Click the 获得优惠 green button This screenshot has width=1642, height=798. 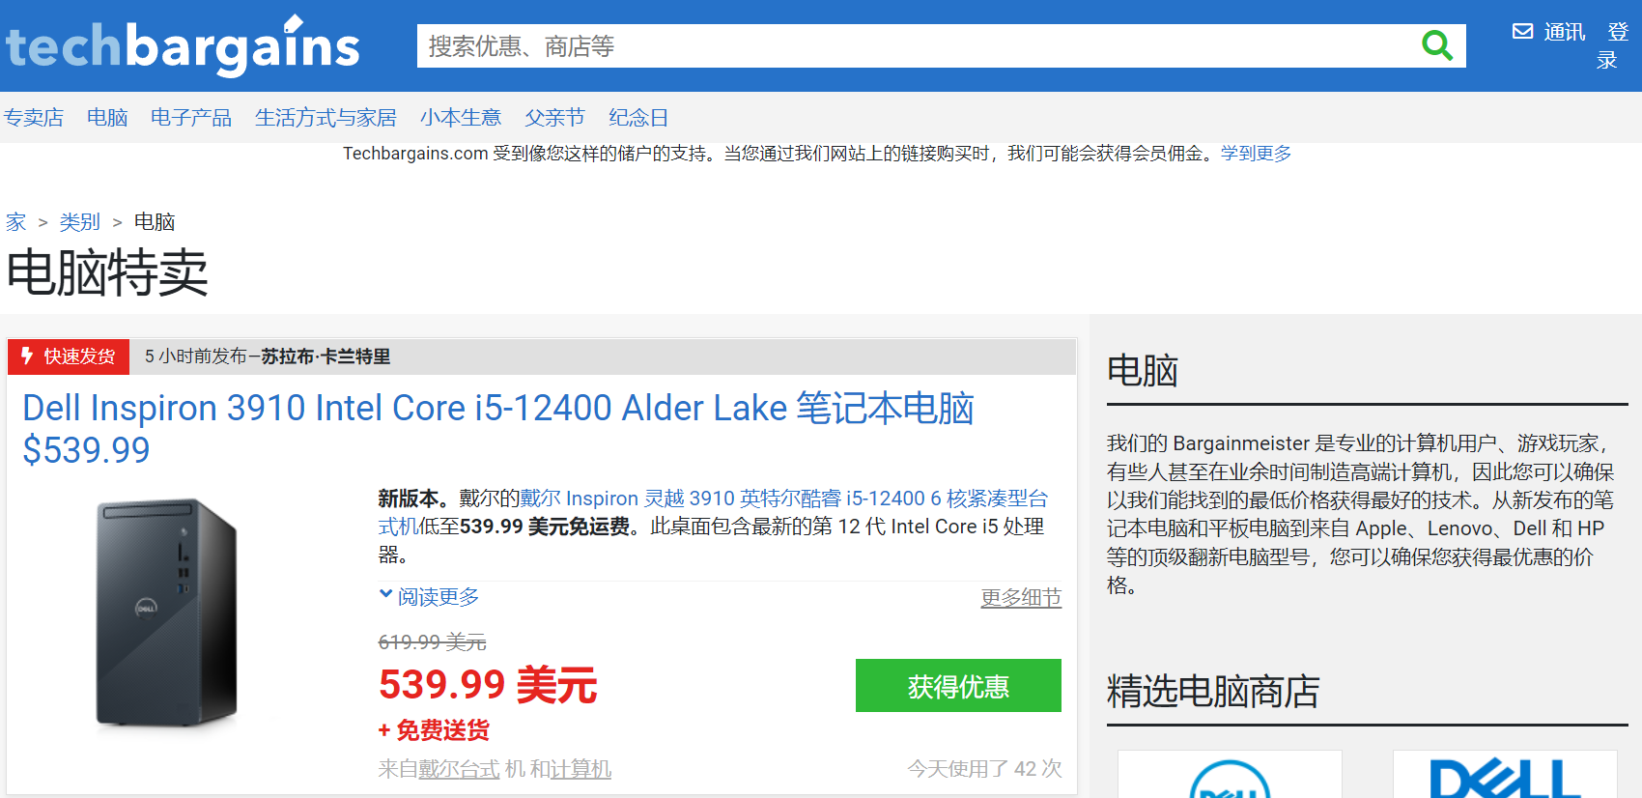[x=958, y=686]
